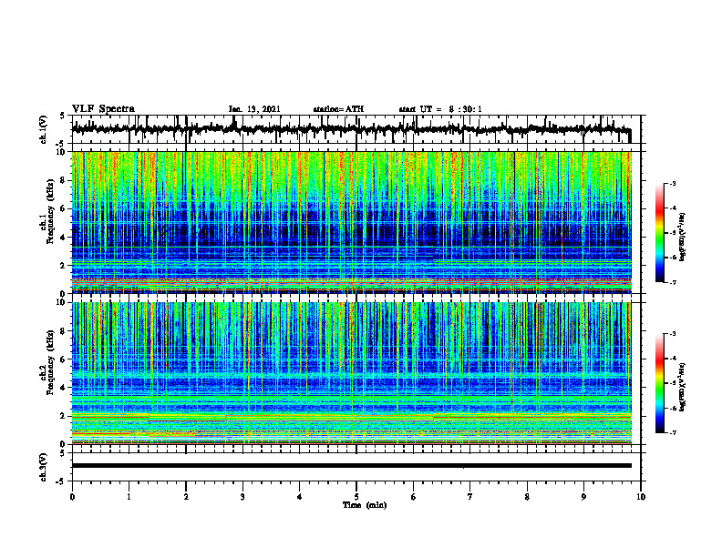
Task: Click time axis tick label "7"
Action: click(x=470, y=497)
